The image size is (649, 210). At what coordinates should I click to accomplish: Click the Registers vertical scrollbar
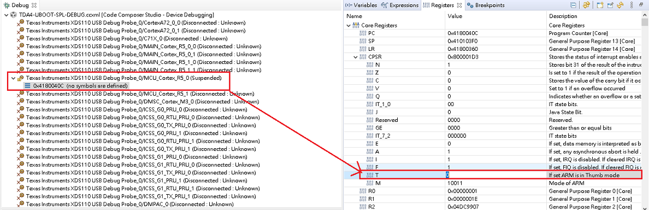(x=645, y=112)
